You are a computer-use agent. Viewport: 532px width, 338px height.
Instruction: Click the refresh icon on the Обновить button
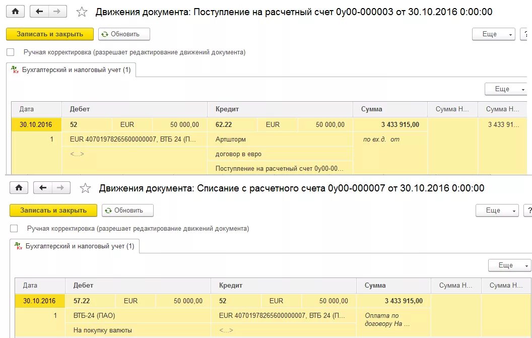105,34
